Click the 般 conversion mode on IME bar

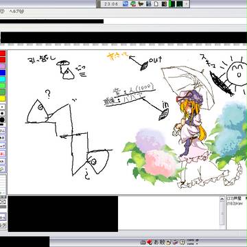coord(162,242)
